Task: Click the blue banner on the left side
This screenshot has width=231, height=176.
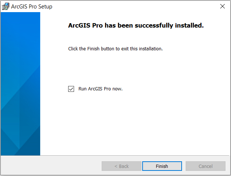Action: pos(20,84)
